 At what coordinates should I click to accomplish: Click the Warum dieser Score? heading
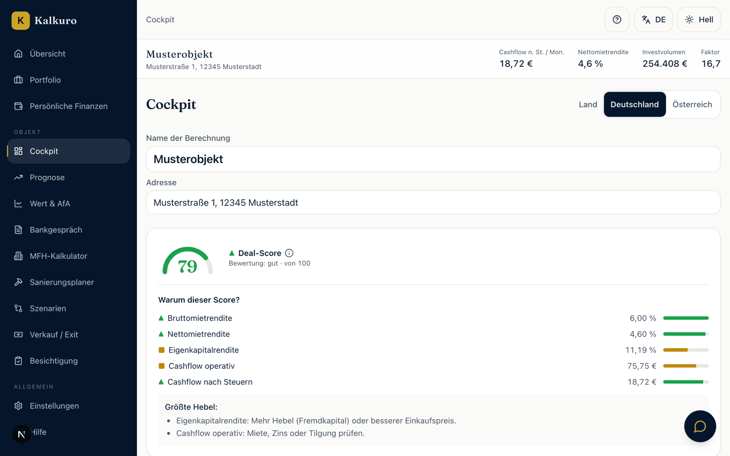tap(199, 300)
